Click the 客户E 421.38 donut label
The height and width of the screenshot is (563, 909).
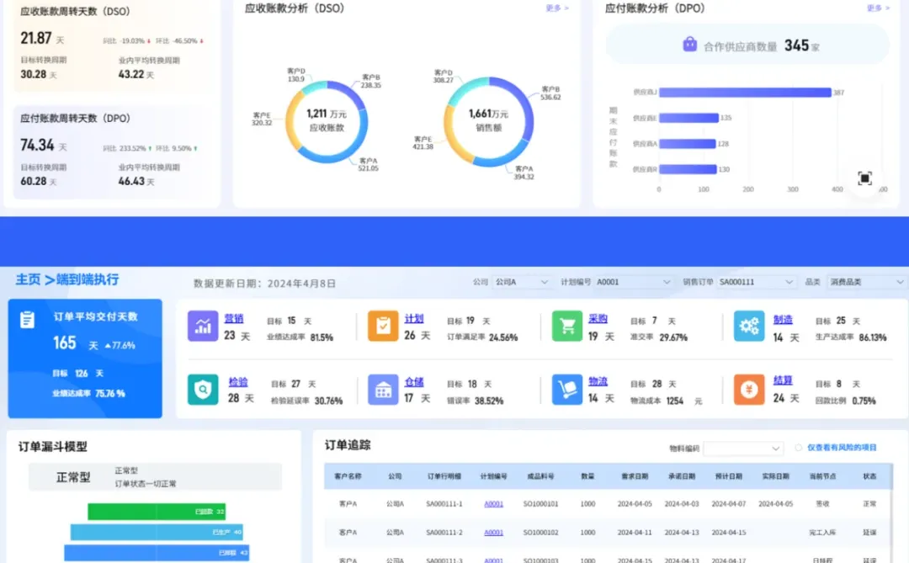423,143
